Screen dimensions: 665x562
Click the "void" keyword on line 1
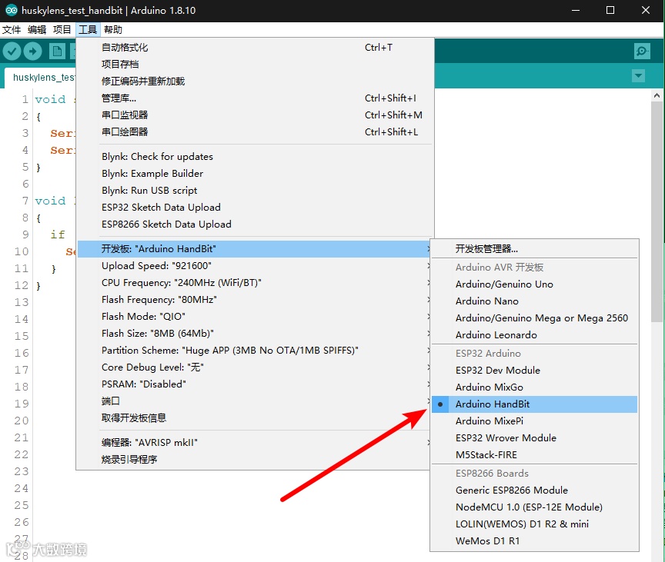[x=51, y=99]
